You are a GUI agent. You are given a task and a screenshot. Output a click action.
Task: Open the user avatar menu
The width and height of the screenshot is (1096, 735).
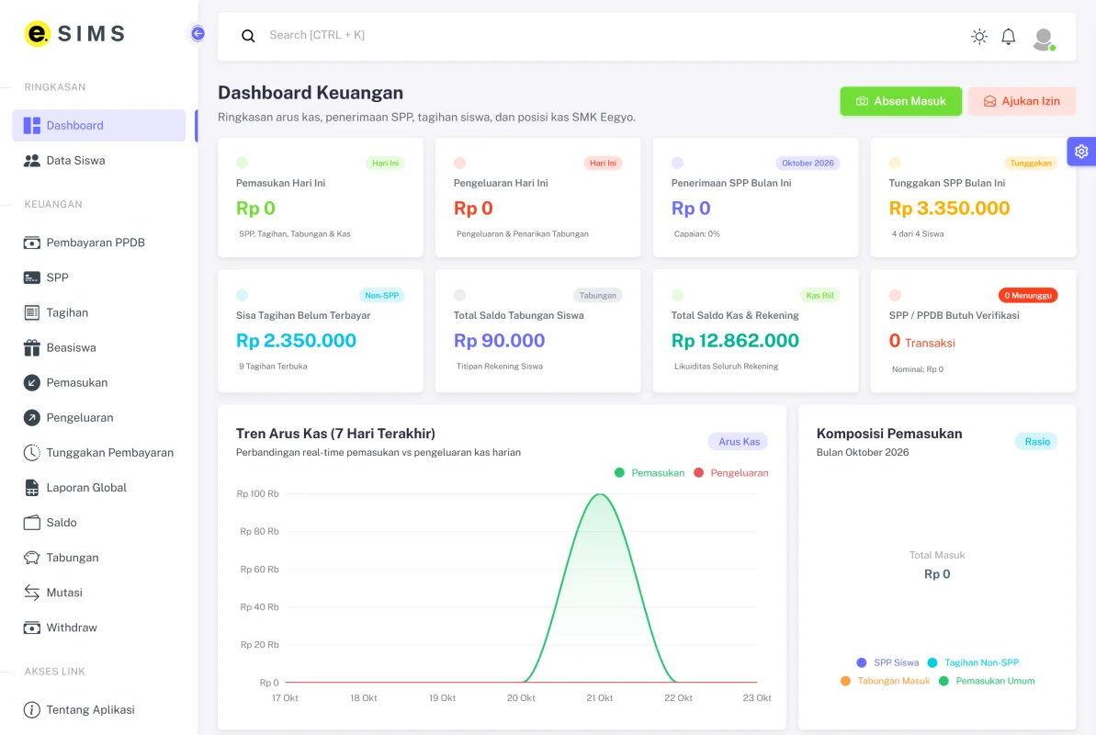[1044, 39]
